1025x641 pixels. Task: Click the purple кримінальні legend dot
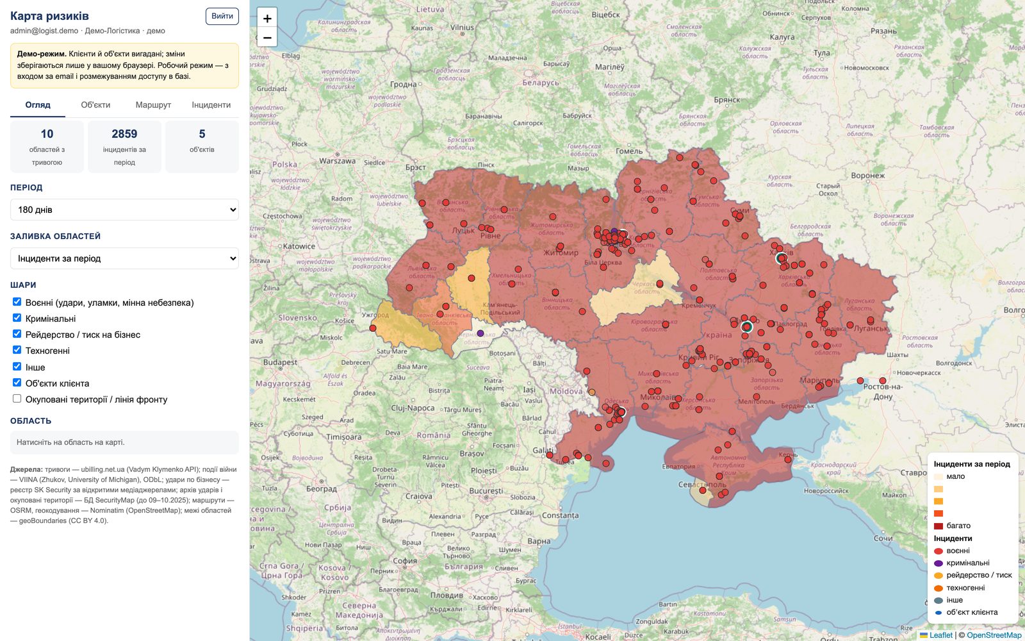point(939,563)
